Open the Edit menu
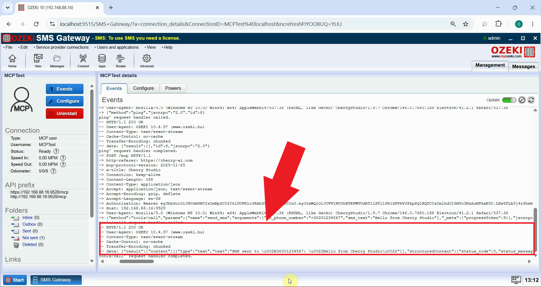This screenshot has width=541, height=287. (24, 47)
